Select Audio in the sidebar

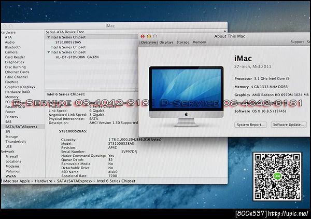tap(10, 42)
